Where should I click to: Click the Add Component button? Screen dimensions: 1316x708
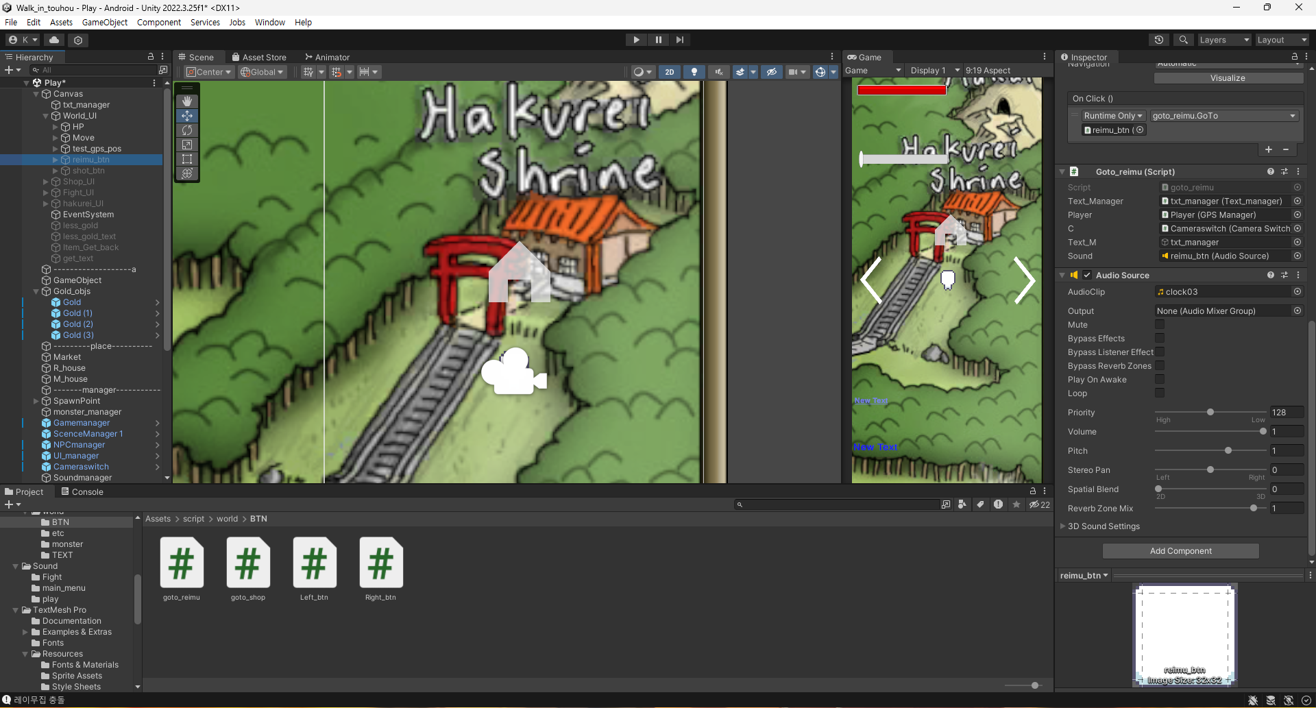click(1180, 551)
